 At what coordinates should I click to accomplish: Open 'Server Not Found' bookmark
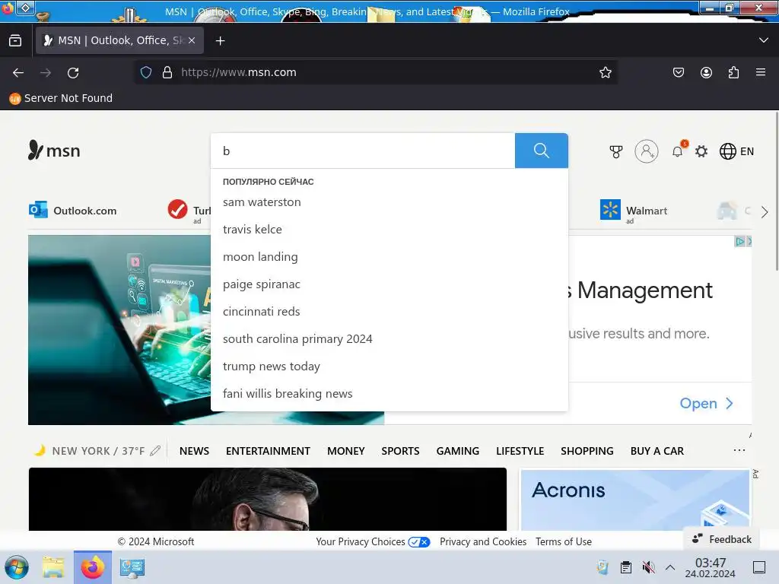pos(61,98)
